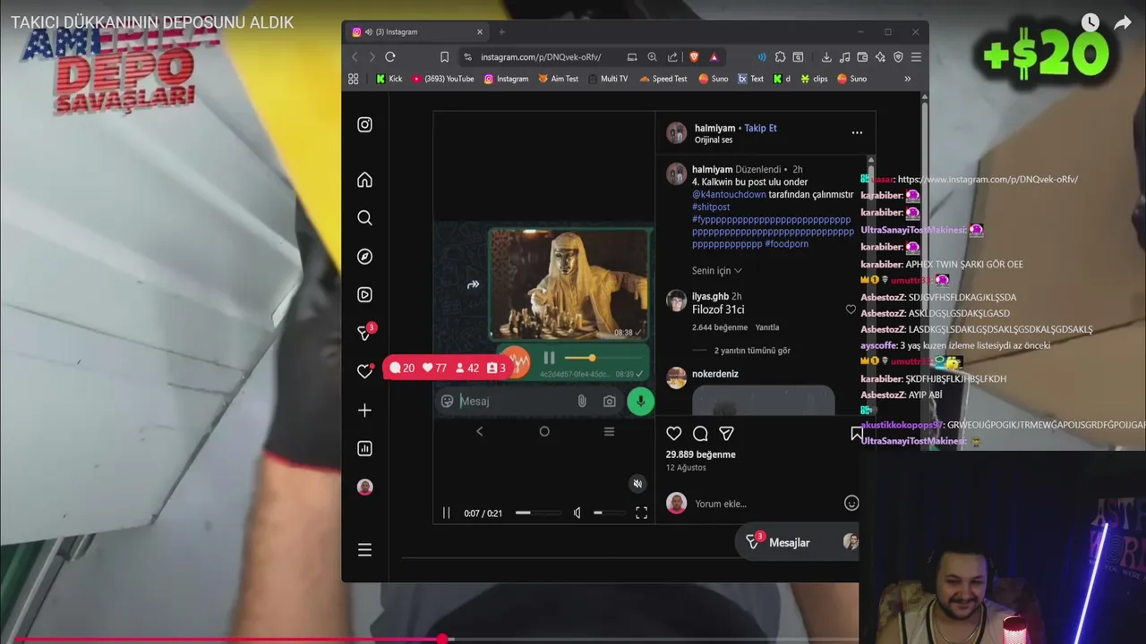Open the emoji picker in comment box
The height and width of the screenshot is (644, 1146).
click(x=851, y=503)
